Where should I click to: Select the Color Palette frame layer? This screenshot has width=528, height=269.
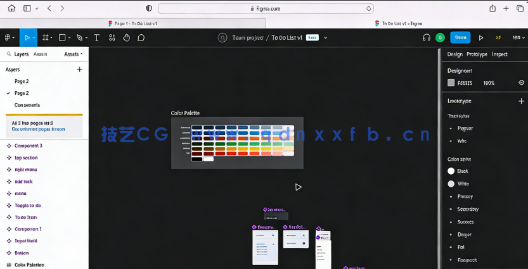click(x=29, y=265)
